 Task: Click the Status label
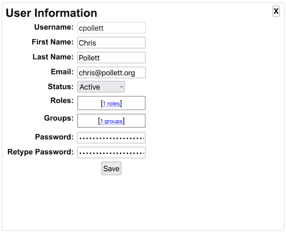[x=60, y=87]
